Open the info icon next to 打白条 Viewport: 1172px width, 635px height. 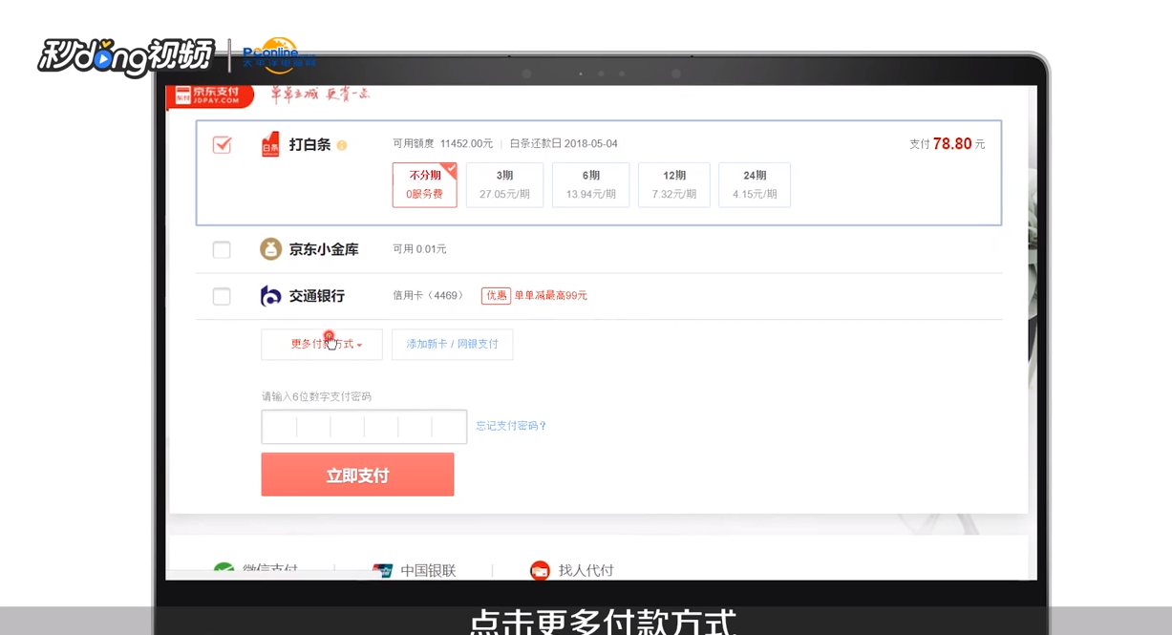(342, 145)
